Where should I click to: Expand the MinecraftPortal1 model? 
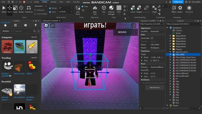point(170,73)
